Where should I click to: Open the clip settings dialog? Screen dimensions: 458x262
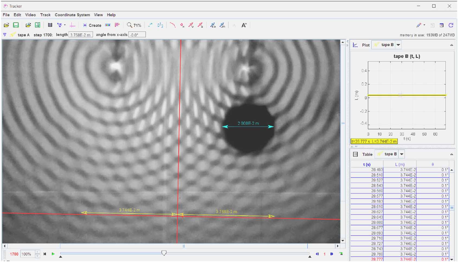click(50, 25)
